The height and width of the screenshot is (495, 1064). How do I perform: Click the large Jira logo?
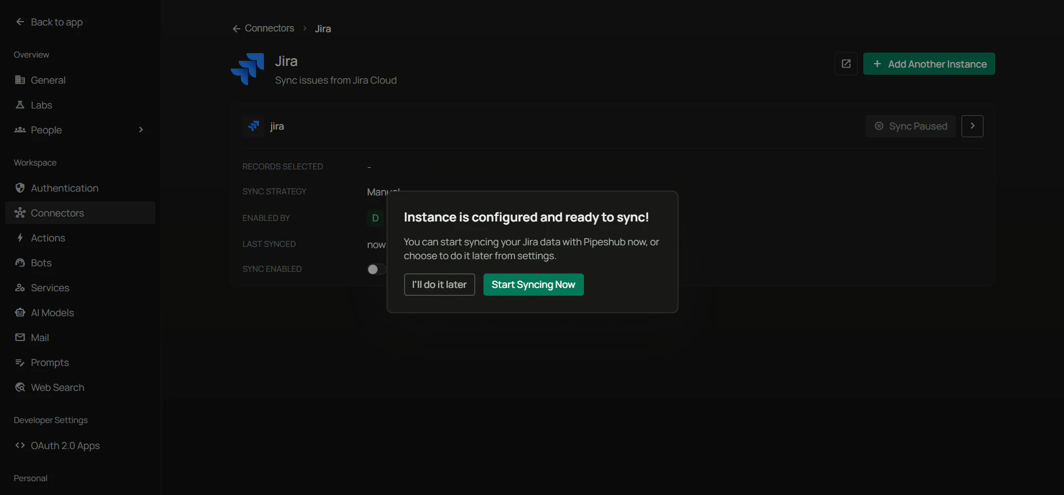tap(247, 69)
